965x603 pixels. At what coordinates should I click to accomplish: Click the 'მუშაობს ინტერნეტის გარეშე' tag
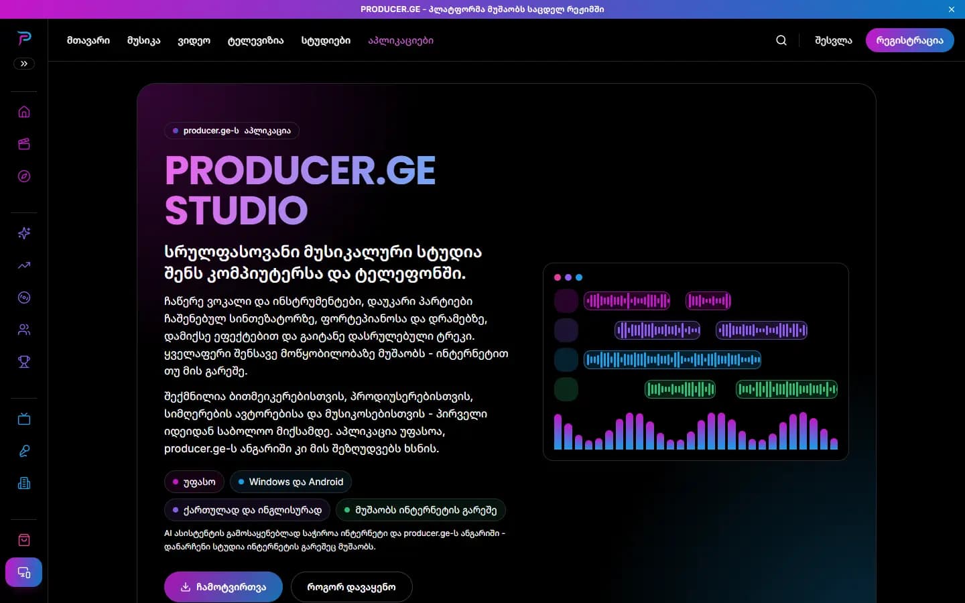(x=421, y=510)
